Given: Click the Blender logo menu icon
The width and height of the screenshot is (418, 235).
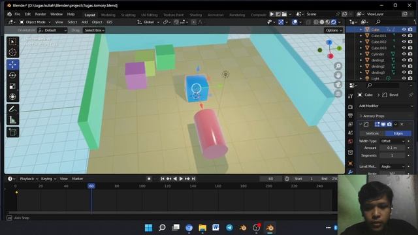Looking at the screenshot, I should point(10,14).
